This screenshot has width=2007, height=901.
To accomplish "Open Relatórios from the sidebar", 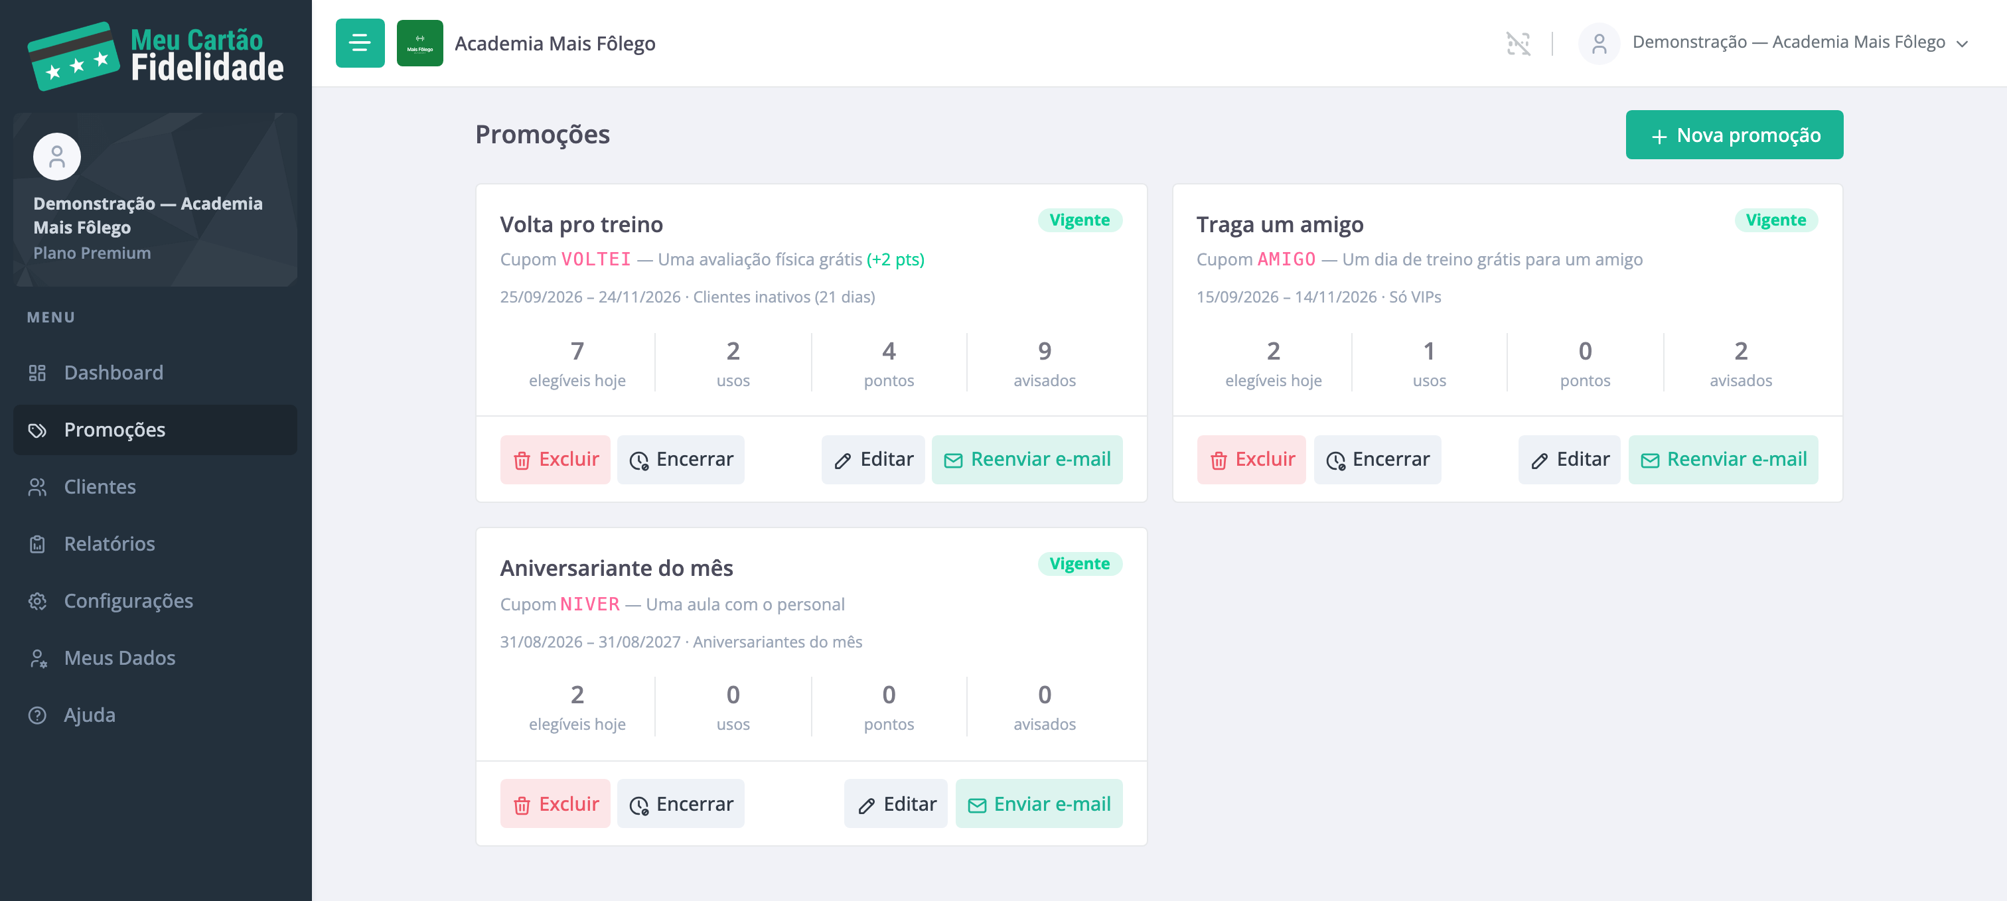I will click(155, 543).
